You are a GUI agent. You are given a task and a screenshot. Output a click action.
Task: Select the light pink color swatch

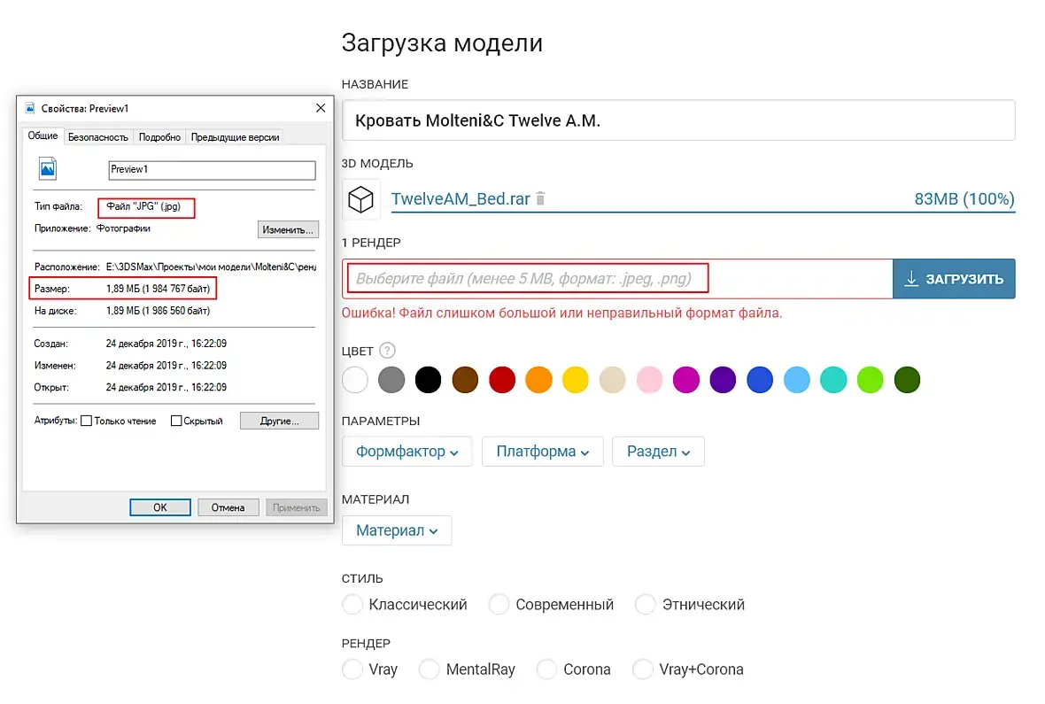[x=650, y=380]
